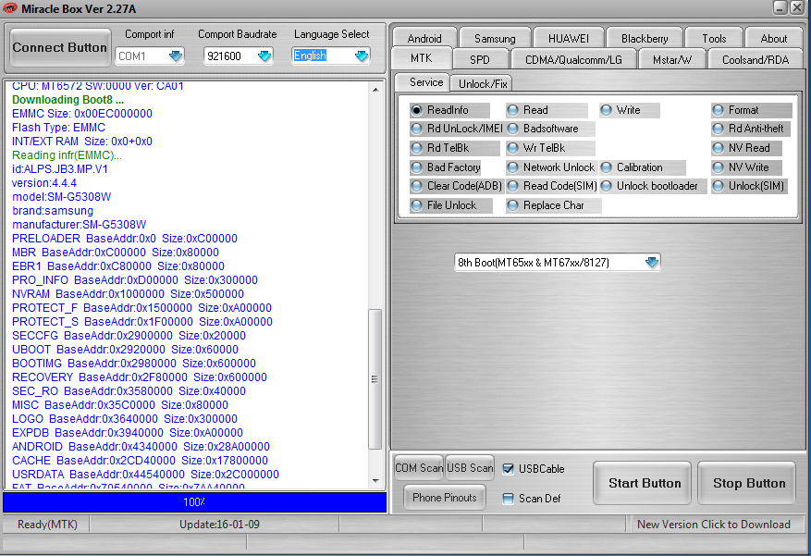Open the Comport Baudrate dropdown arrow

tap(264, 56)
